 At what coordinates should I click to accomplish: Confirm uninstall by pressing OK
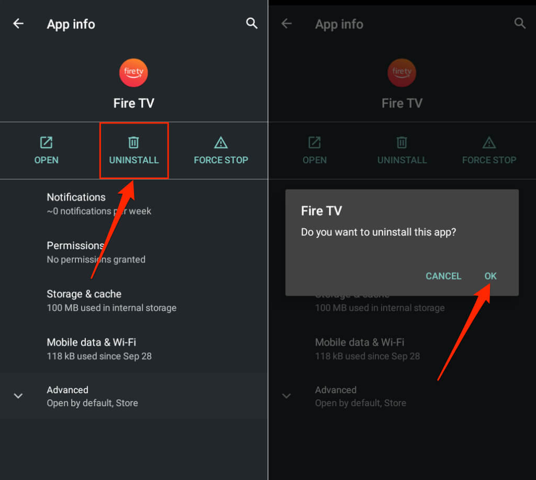click(490, 276)
